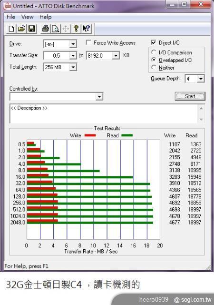
Task: Open the View menu
Action: (x=28, y=17)
